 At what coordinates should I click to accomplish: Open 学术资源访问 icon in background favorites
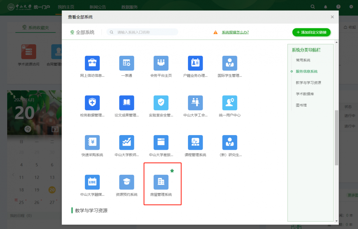(x=29, y=52)
